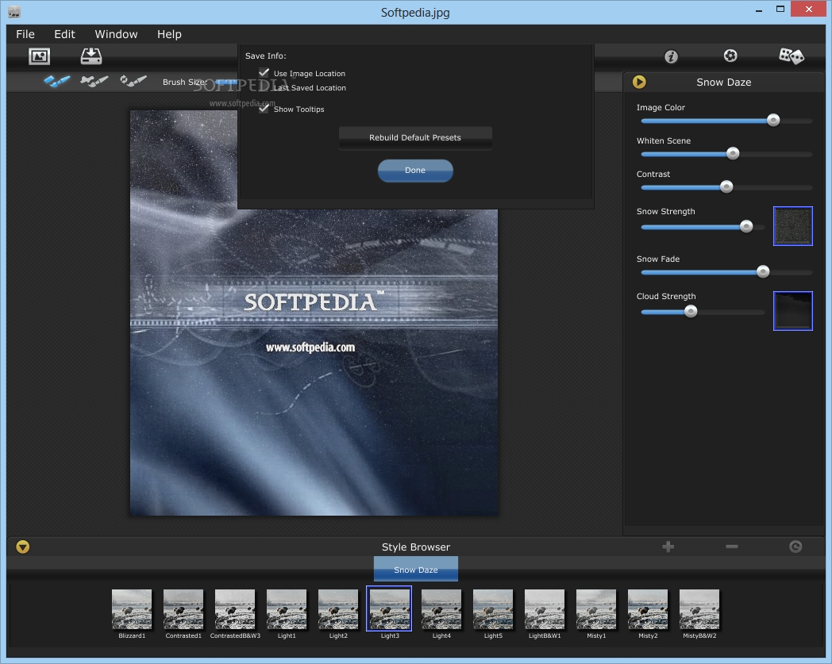Select the second gray brush tool
This screenshot has width=832, height=664.
point(94,81)
